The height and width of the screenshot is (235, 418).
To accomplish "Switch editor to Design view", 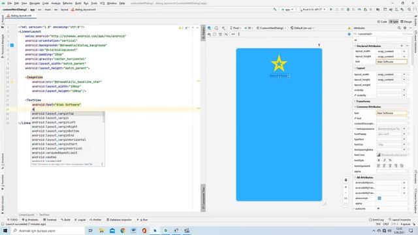I will [406, 22].
